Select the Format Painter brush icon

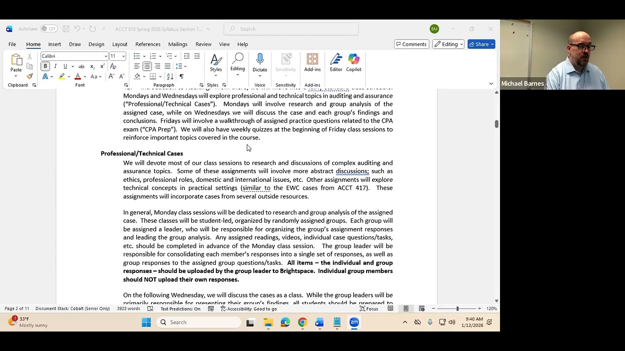point(30,77)
